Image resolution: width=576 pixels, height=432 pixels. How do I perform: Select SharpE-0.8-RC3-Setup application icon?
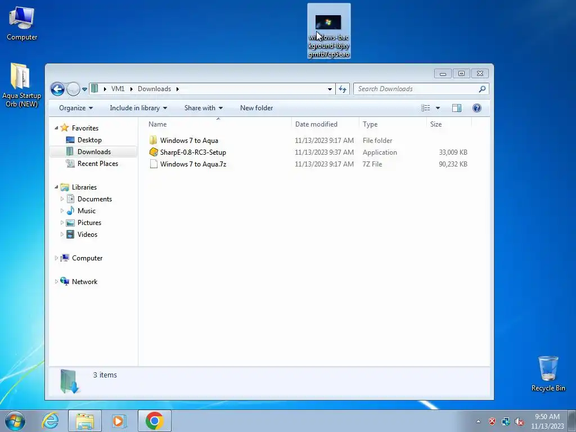(154, 152)
